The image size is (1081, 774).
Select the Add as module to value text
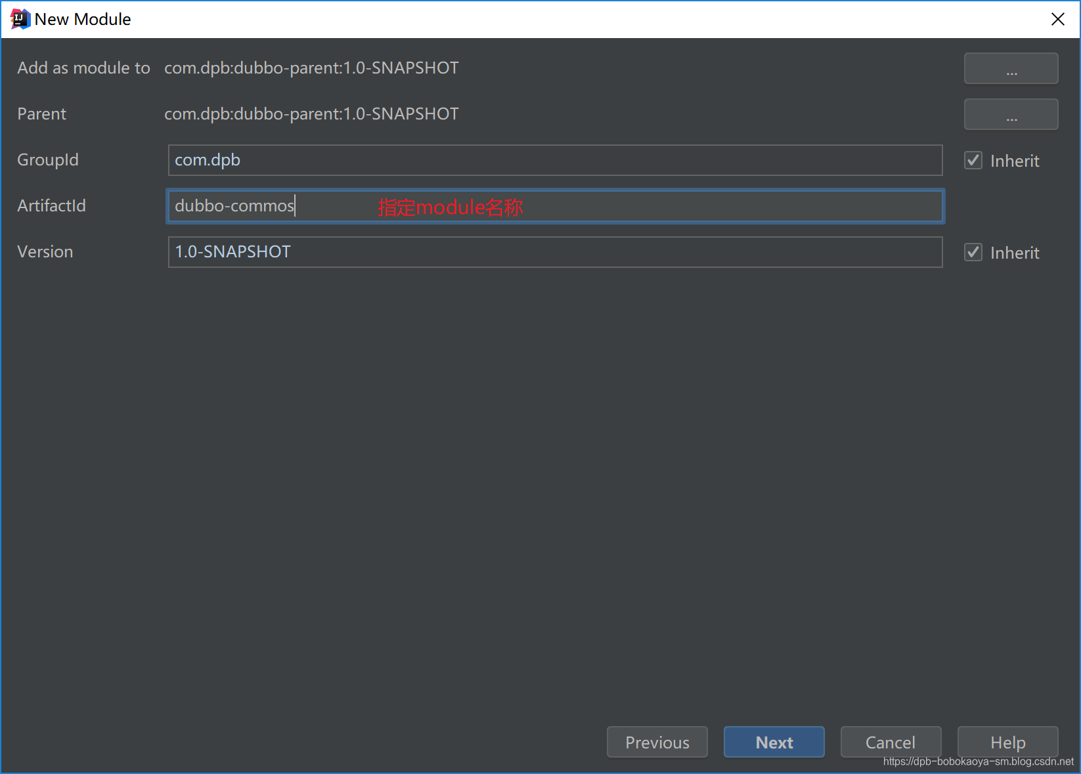[311, 68]
